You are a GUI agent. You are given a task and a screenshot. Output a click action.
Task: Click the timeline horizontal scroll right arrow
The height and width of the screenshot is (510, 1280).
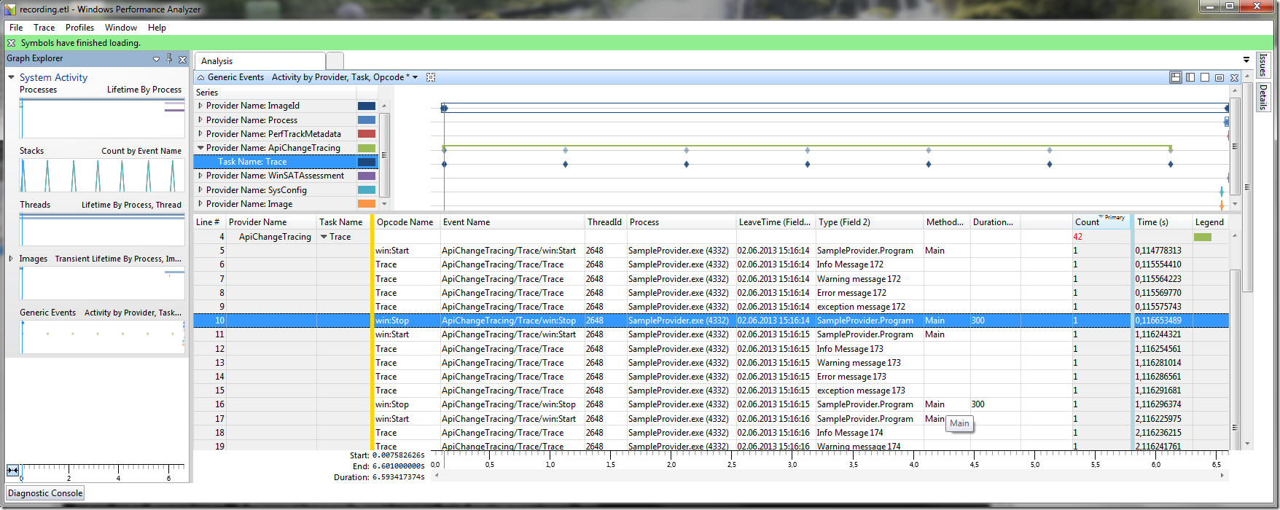1222,476
